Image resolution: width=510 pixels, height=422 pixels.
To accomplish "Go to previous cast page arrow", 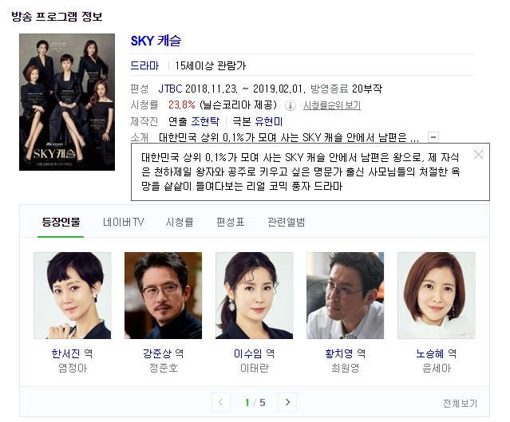I will click(x=221, y=402).
